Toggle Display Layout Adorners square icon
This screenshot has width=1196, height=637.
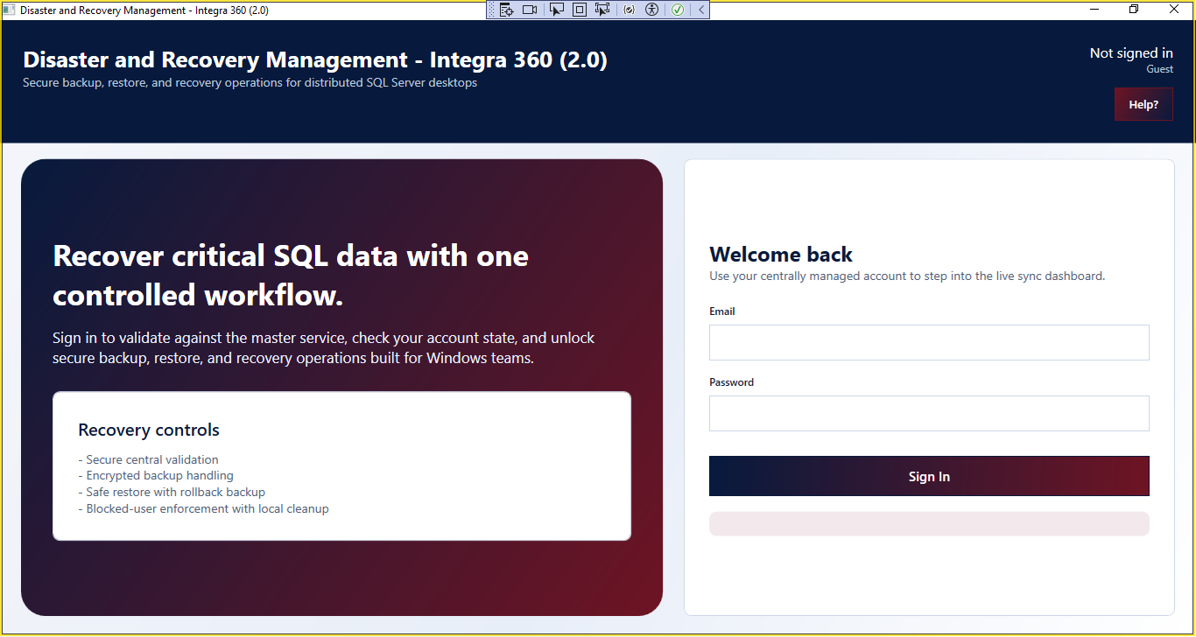click(580, 10)
